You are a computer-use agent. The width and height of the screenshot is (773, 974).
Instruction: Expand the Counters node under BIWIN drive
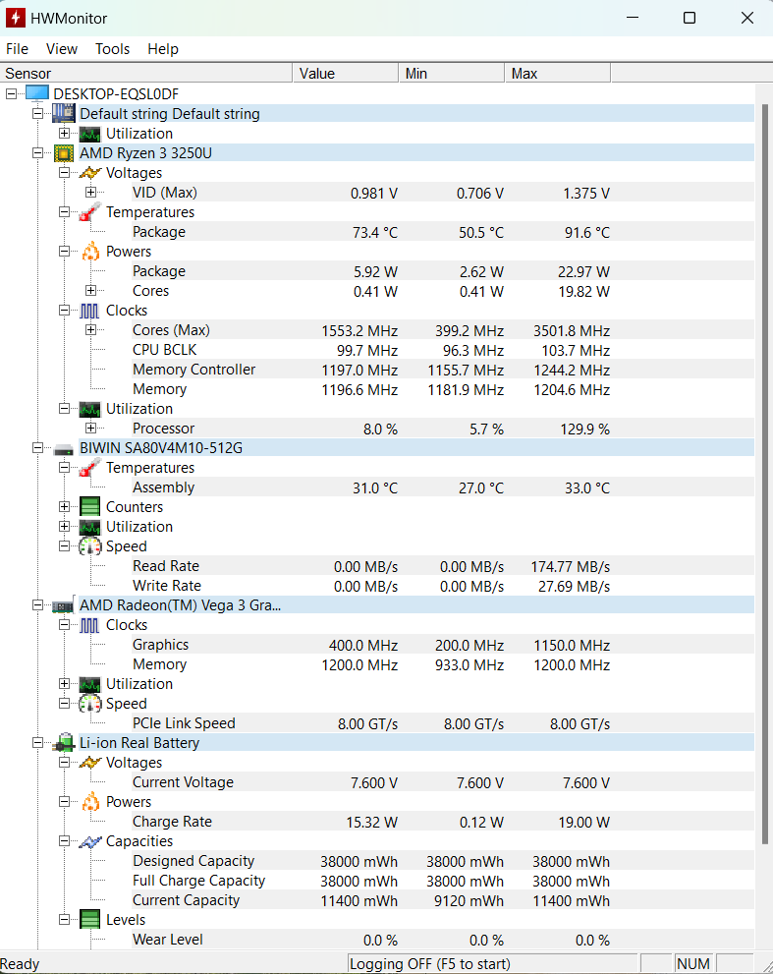[64, 507]
